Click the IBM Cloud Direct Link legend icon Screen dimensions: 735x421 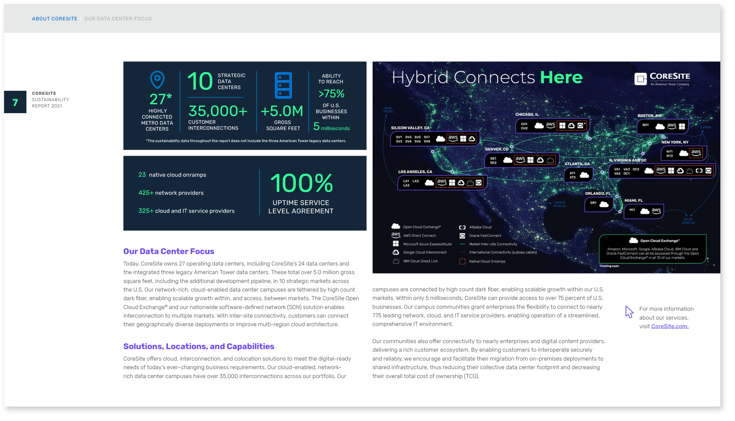click(396, 261)
